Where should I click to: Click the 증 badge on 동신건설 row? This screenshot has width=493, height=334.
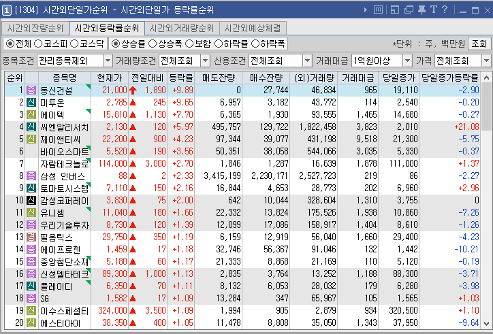pyautogui.click(x=31, y=90)
